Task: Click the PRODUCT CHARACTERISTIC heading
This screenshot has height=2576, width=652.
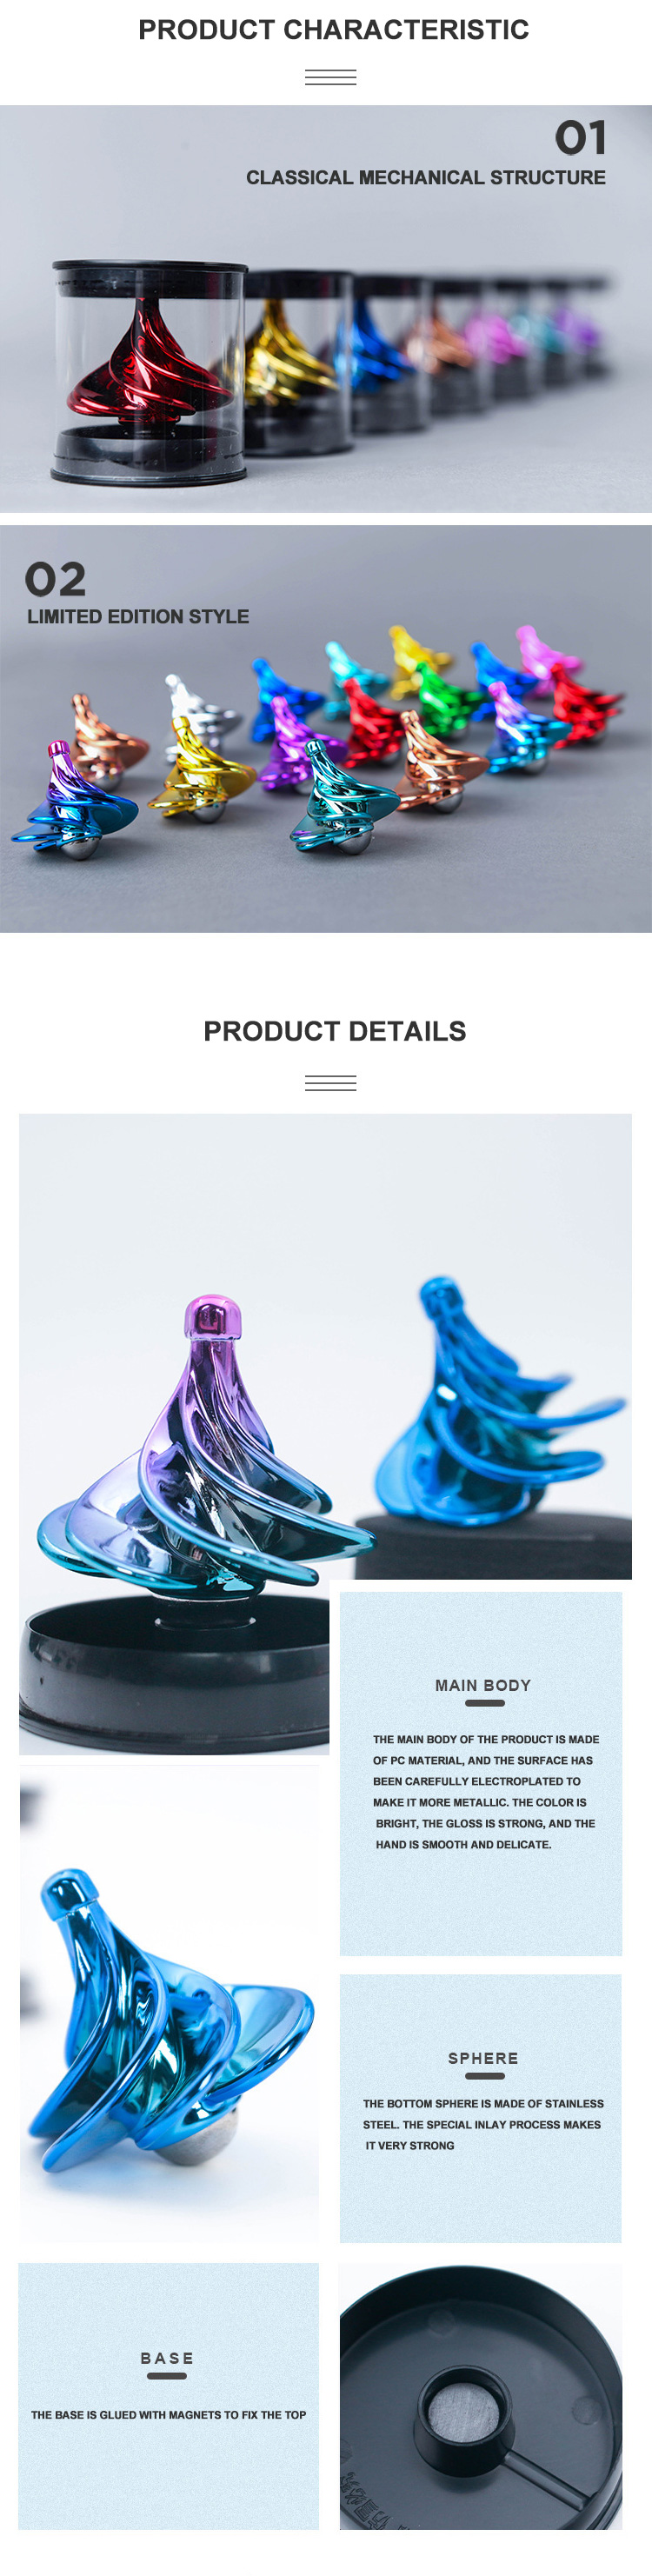Action: pyautogui.click(x=333, y=30)
